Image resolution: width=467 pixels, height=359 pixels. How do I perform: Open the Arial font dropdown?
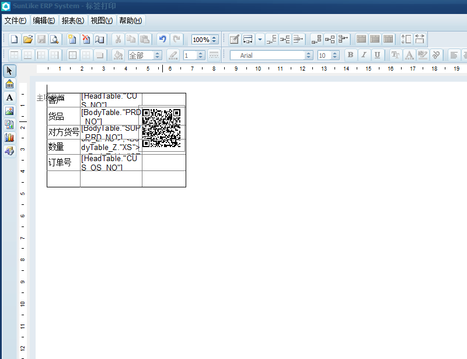[x=309, y=55]
